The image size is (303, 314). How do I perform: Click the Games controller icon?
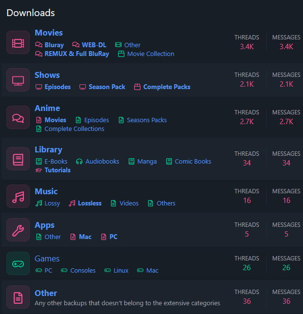pyautogui.click(x=18, y=263)
